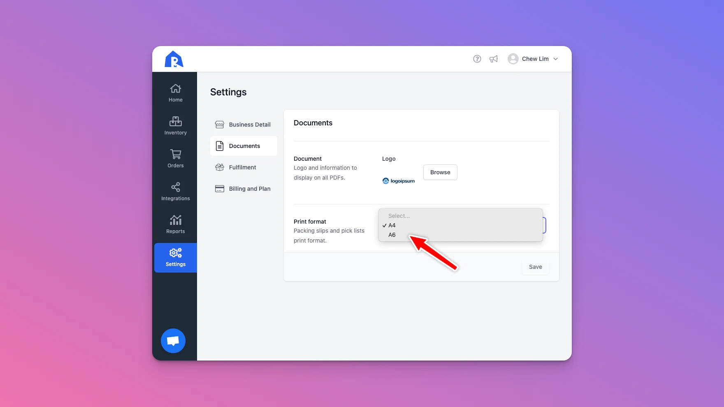Viewport: 724px width, 407px height.
Task: Select Settings in the sidebar
Action: click(176, 258)
